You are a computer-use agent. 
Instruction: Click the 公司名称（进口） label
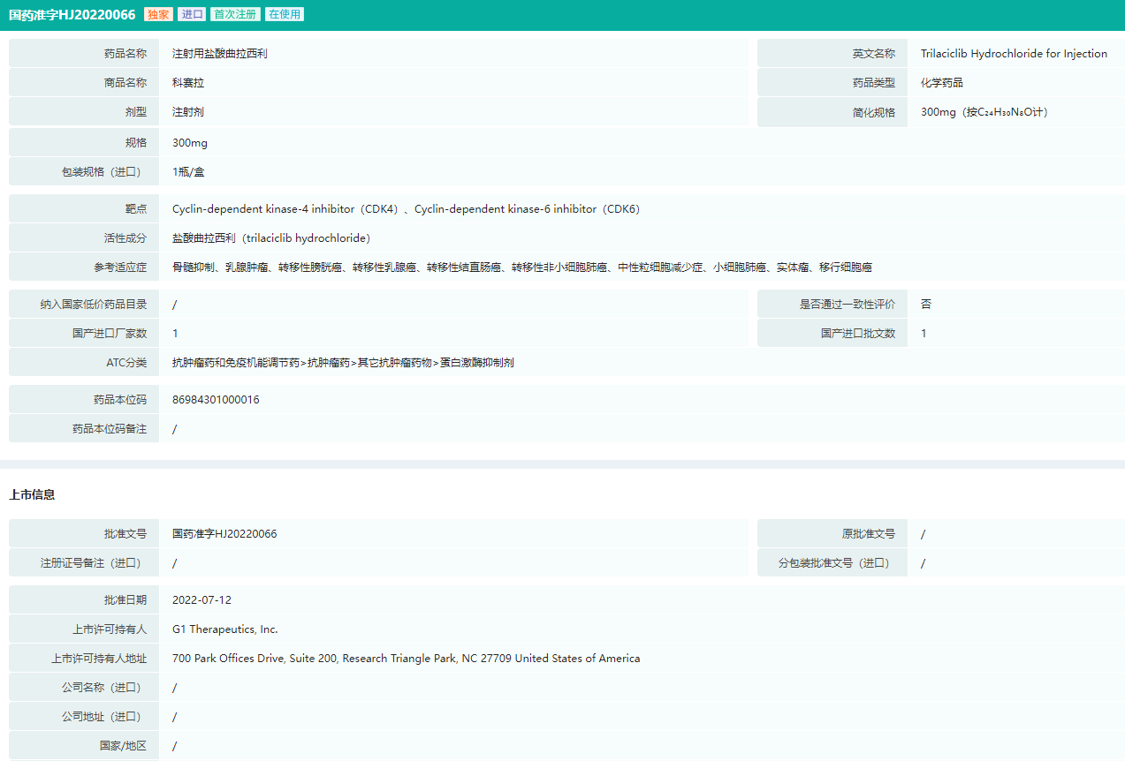point(104,688)
